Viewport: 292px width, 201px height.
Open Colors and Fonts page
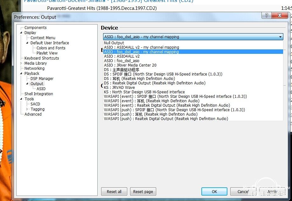[51, 48]
